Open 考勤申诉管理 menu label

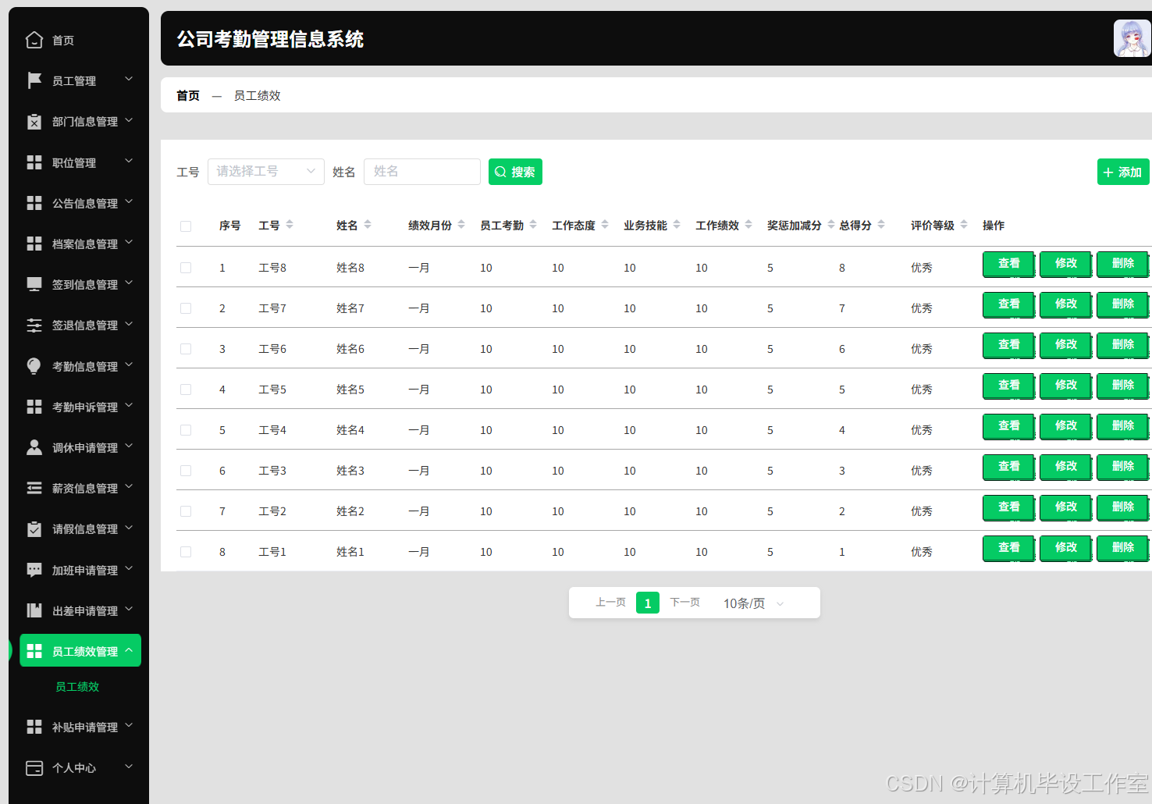(x=85, y=407)
